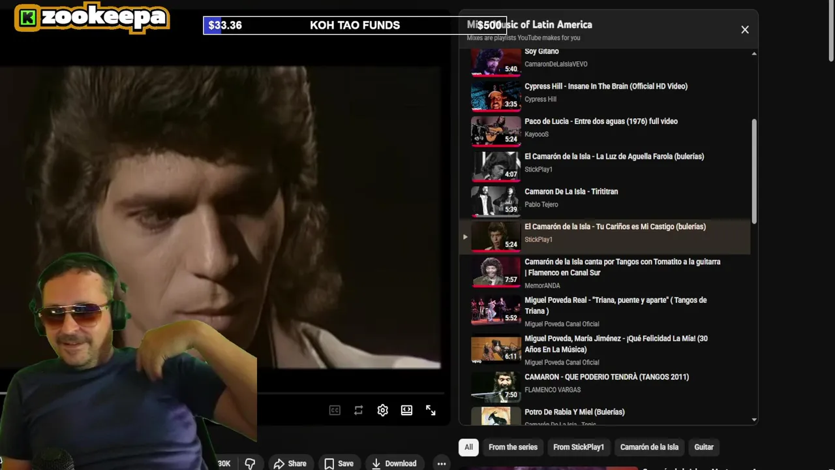Enter fullscreen on the video
Image resolution: width=835 pixels, height=470 pixels.
(431, 410)
